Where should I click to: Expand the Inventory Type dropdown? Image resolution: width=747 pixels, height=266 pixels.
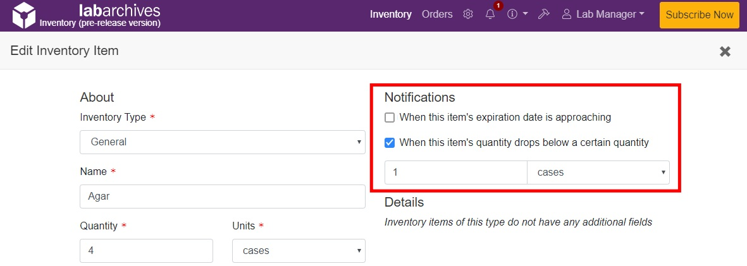pyautogui.click(x=222, y=142)
